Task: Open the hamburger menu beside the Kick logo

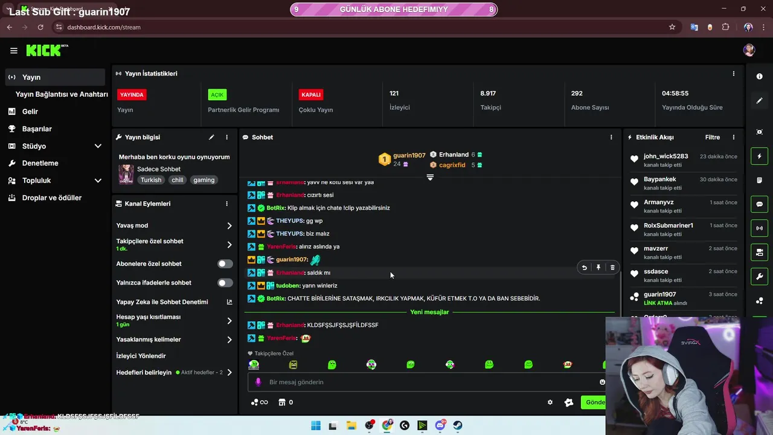Action: pyautogui.click(x=13, y=51)
